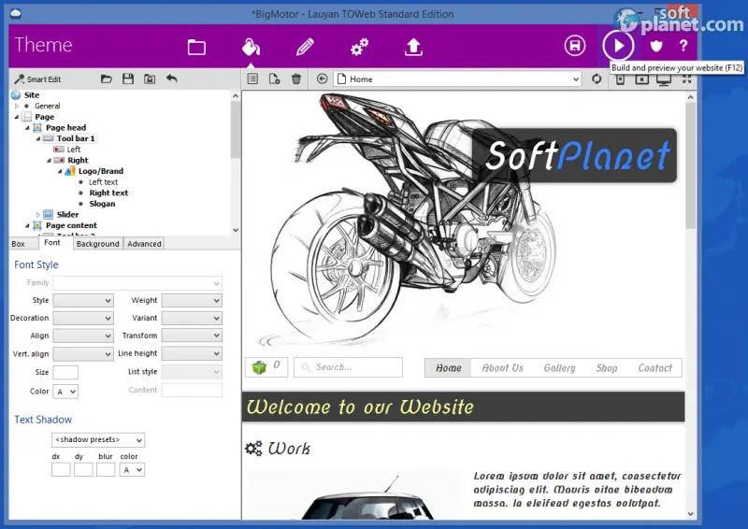Select Right text tree item
Screen dimensions: 748x529
108,193
